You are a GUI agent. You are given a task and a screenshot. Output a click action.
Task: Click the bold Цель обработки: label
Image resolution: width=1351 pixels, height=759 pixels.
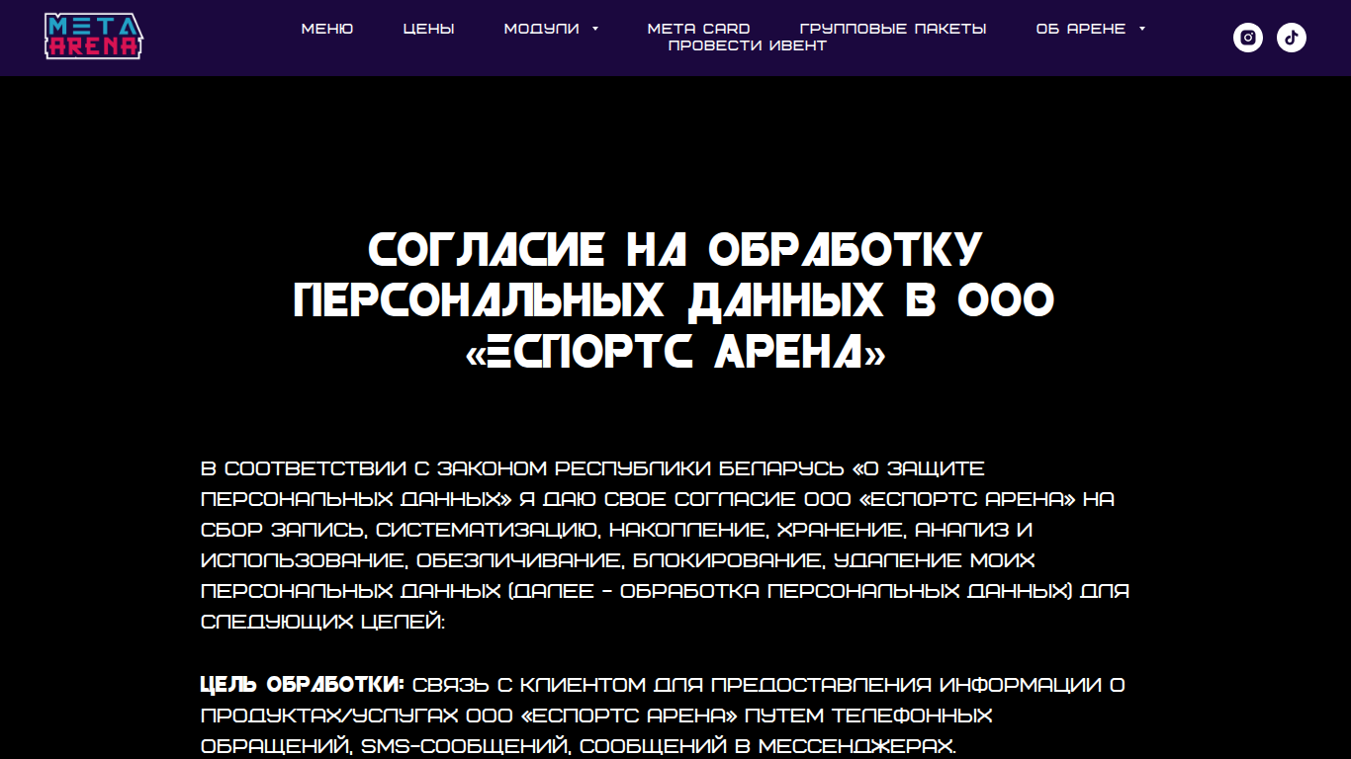(x=303, y=685)
